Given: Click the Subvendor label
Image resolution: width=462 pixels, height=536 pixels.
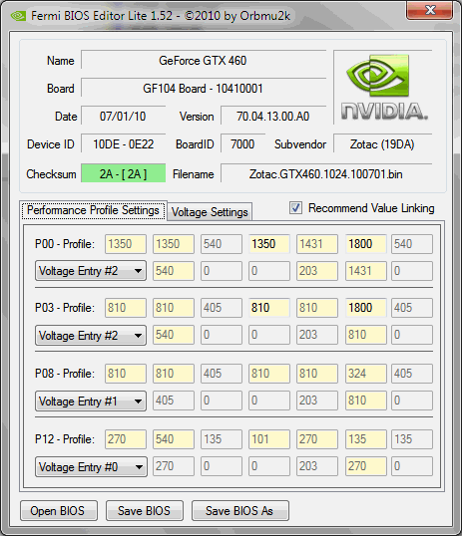Looking at the screenshot, I should tap(300, 144).
